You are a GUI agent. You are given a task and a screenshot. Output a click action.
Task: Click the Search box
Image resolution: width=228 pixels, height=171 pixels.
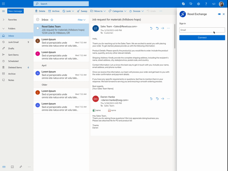pos(61,4)
